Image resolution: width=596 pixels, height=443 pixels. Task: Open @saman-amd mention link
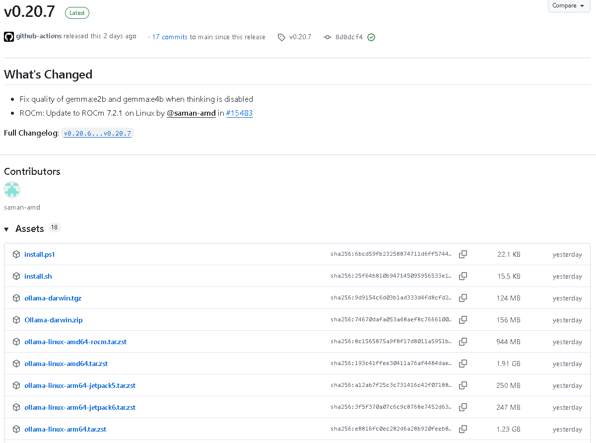click(x=191, y=113)
